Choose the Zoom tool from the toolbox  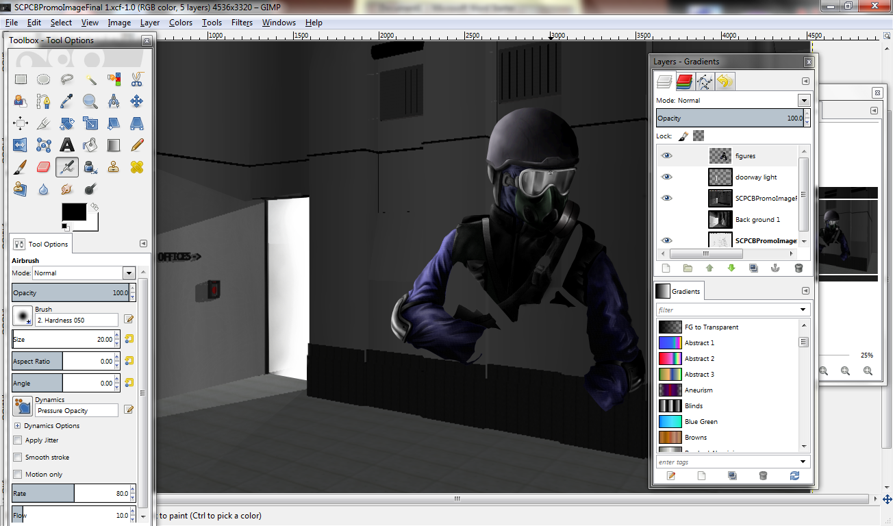90,101
